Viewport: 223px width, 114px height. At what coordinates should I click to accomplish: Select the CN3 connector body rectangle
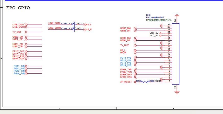(x=175, y=54)
